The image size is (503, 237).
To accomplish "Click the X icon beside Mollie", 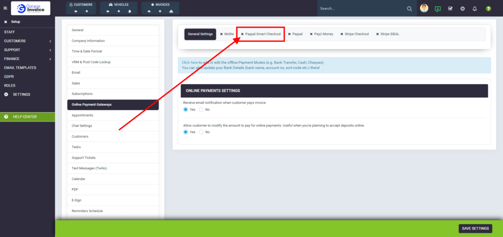I will coord(222,34).
